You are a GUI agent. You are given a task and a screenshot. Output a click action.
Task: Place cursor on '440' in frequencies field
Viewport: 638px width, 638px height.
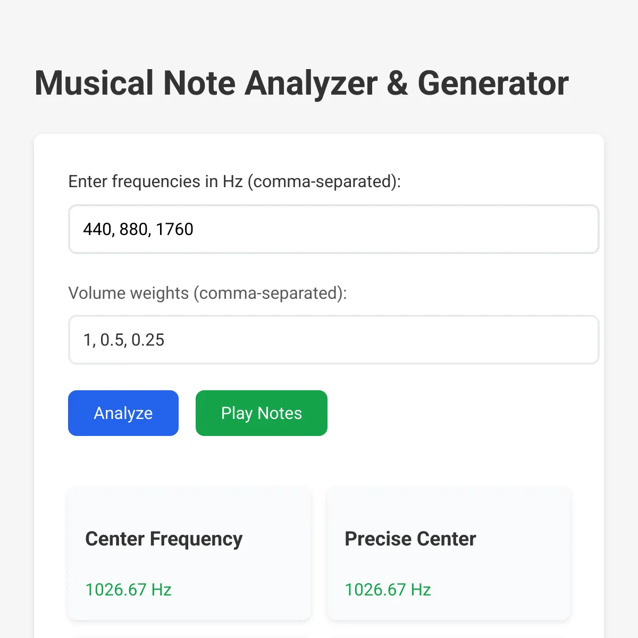click(x=97, y=229)
